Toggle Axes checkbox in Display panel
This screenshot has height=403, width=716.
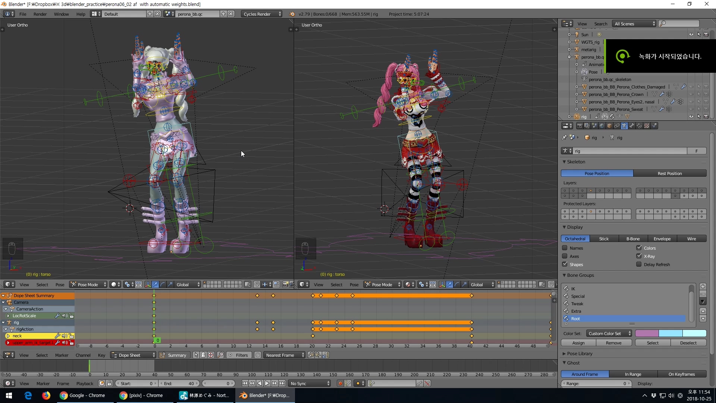point(565,256)
